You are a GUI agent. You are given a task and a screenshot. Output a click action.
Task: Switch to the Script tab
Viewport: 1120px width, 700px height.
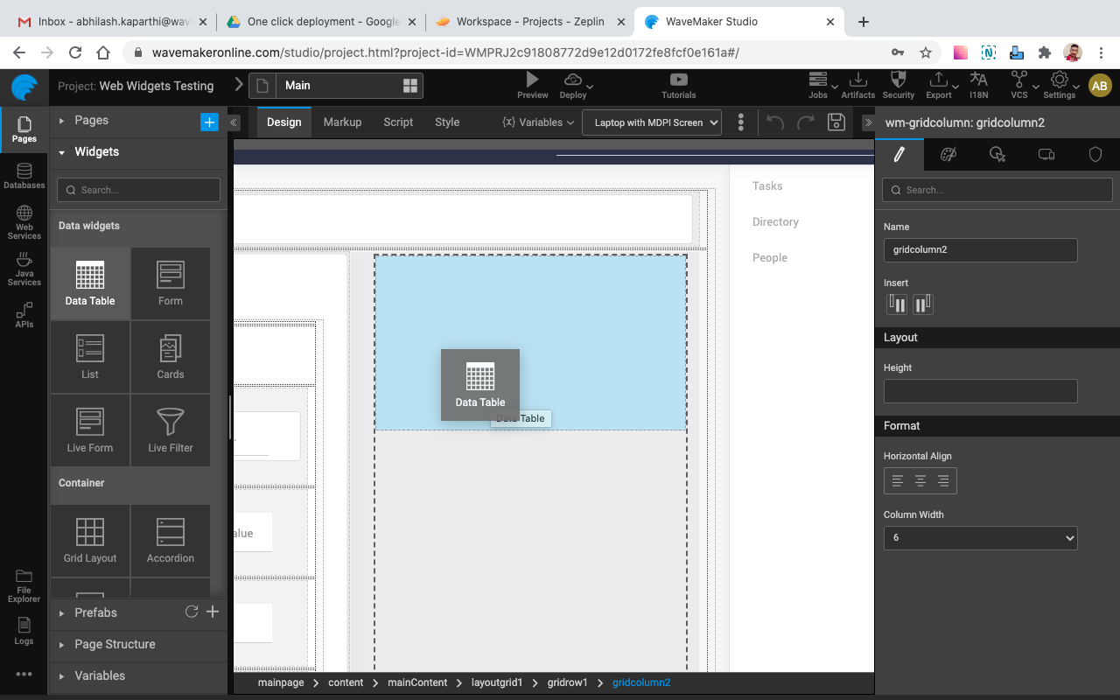(398, 122)
